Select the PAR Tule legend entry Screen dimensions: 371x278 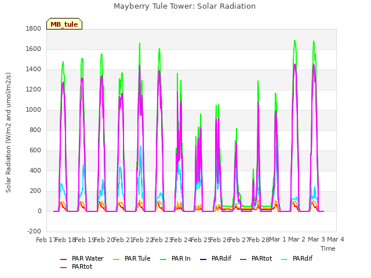(132, 259)
